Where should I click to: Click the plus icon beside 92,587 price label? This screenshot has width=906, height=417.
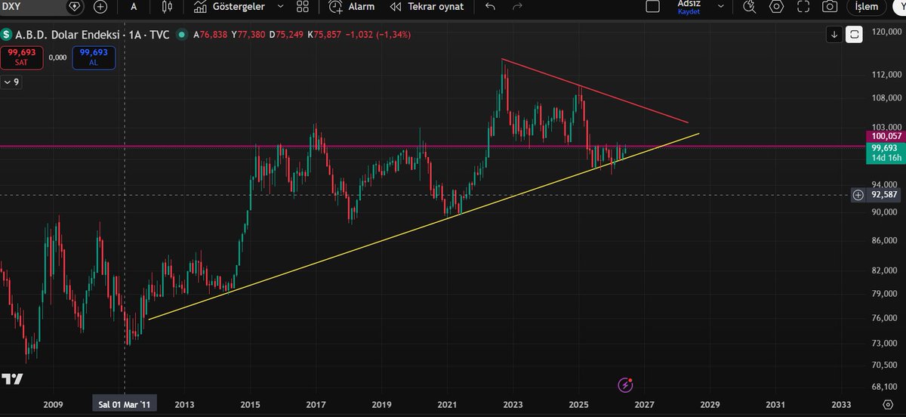pyautogui.click(x=858, y=195)
